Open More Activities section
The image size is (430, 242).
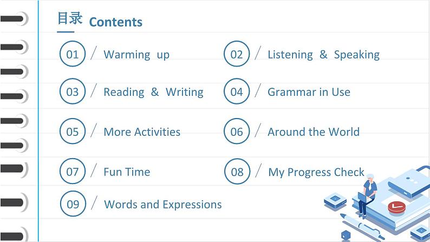coord(142,132)
